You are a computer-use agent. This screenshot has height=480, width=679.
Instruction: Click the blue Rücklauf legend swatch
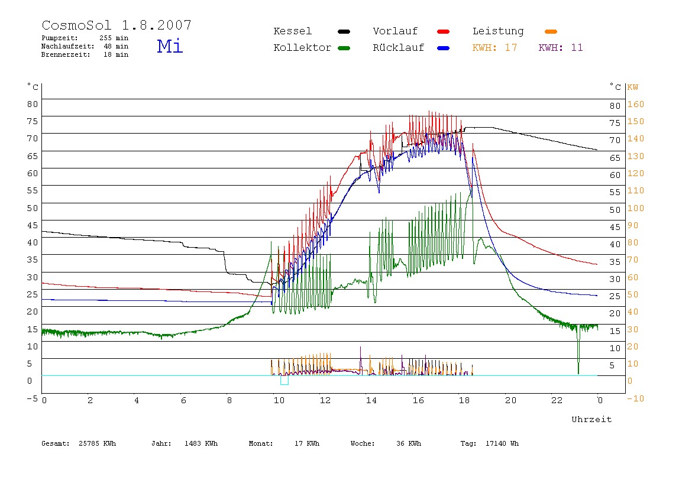click(444, 48)
